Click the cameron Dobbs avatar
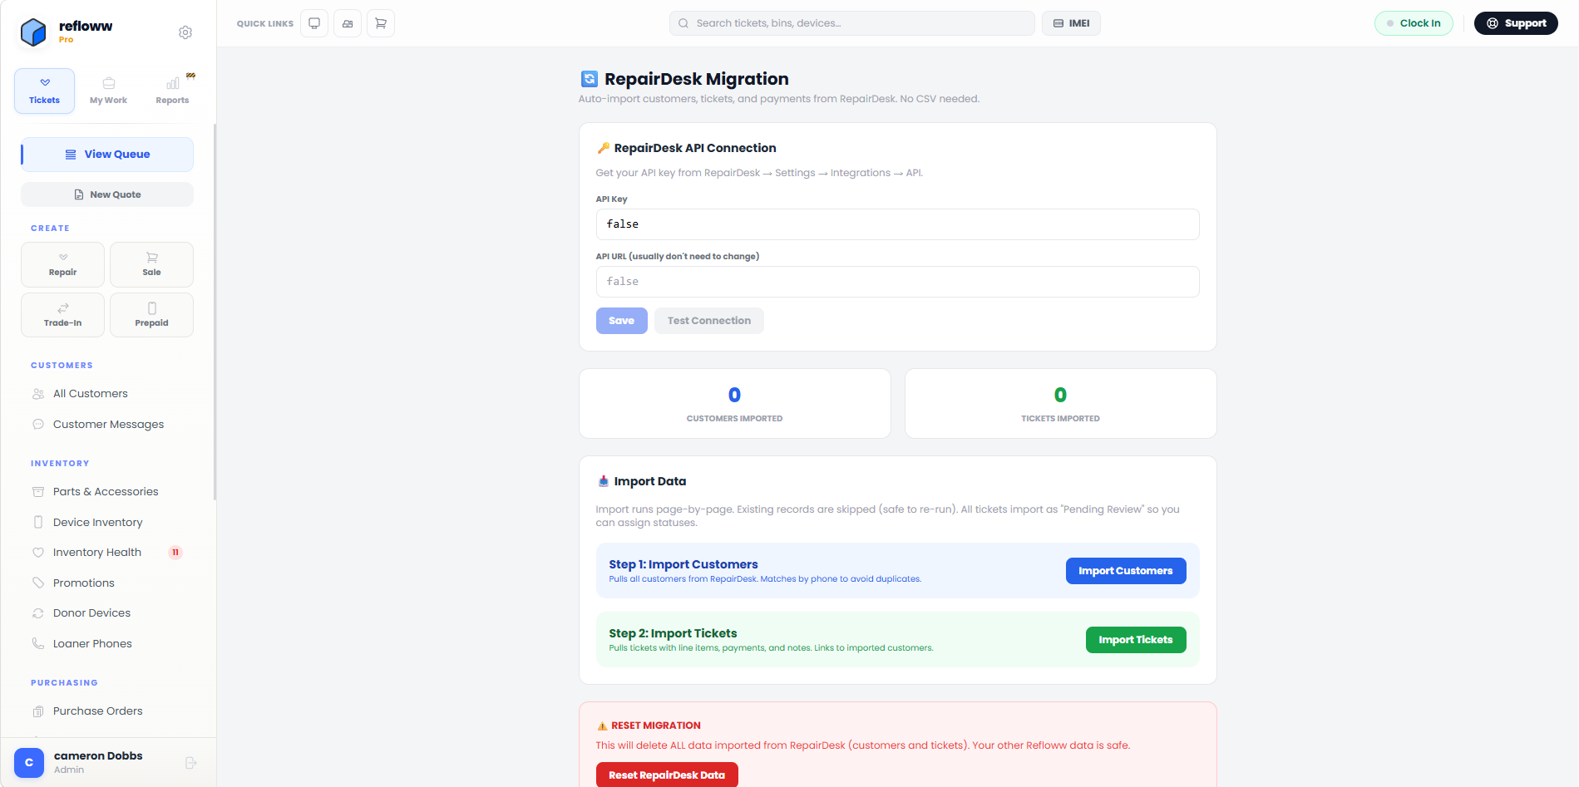This screenshot has width=1579, height=787. coord(29,763)
